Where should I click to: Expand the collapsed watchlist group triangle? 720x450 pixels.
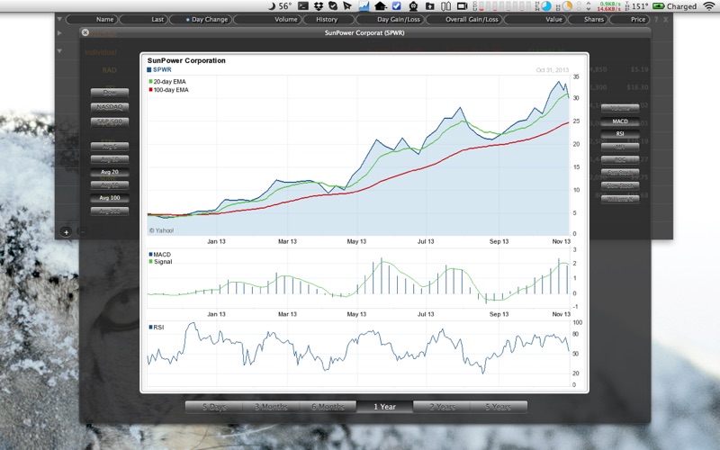(59, 33)
